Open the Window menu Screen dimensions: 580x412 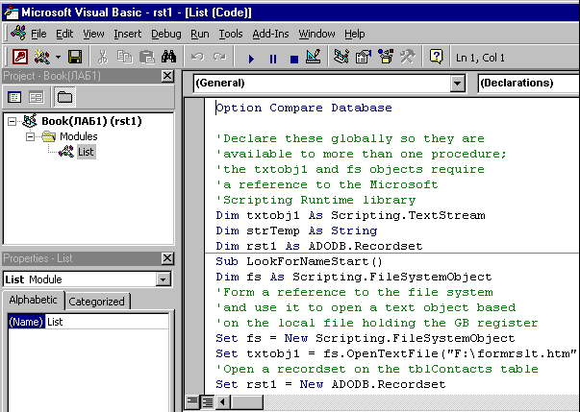[316, 34]
